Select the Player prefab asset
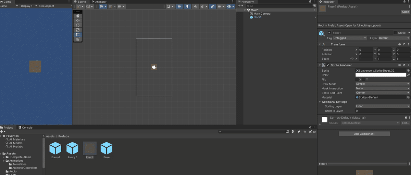411x175 pixels. click(107, 150)
